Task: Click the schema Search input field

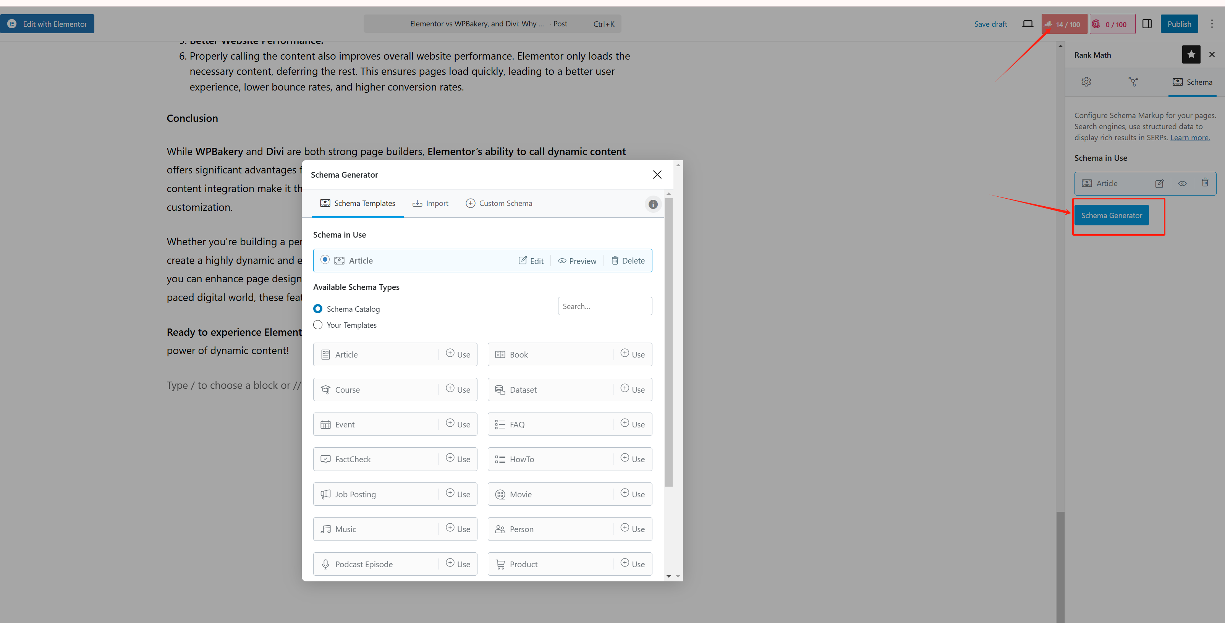Action: [x=604, y=306]
